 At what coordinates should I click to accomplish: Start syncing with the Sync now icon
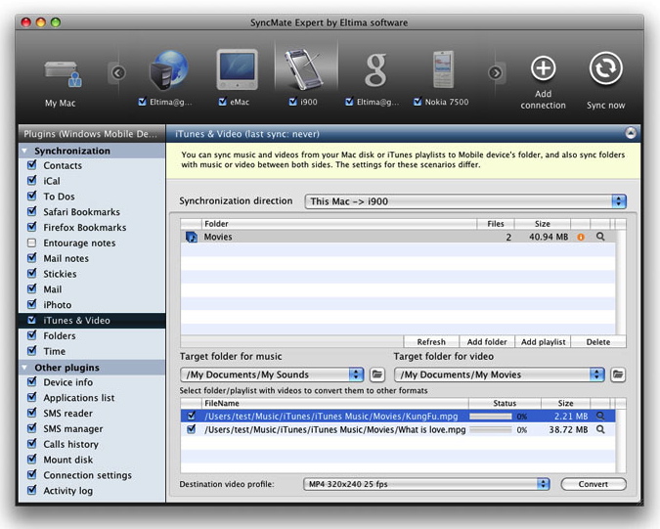[605, 68]
